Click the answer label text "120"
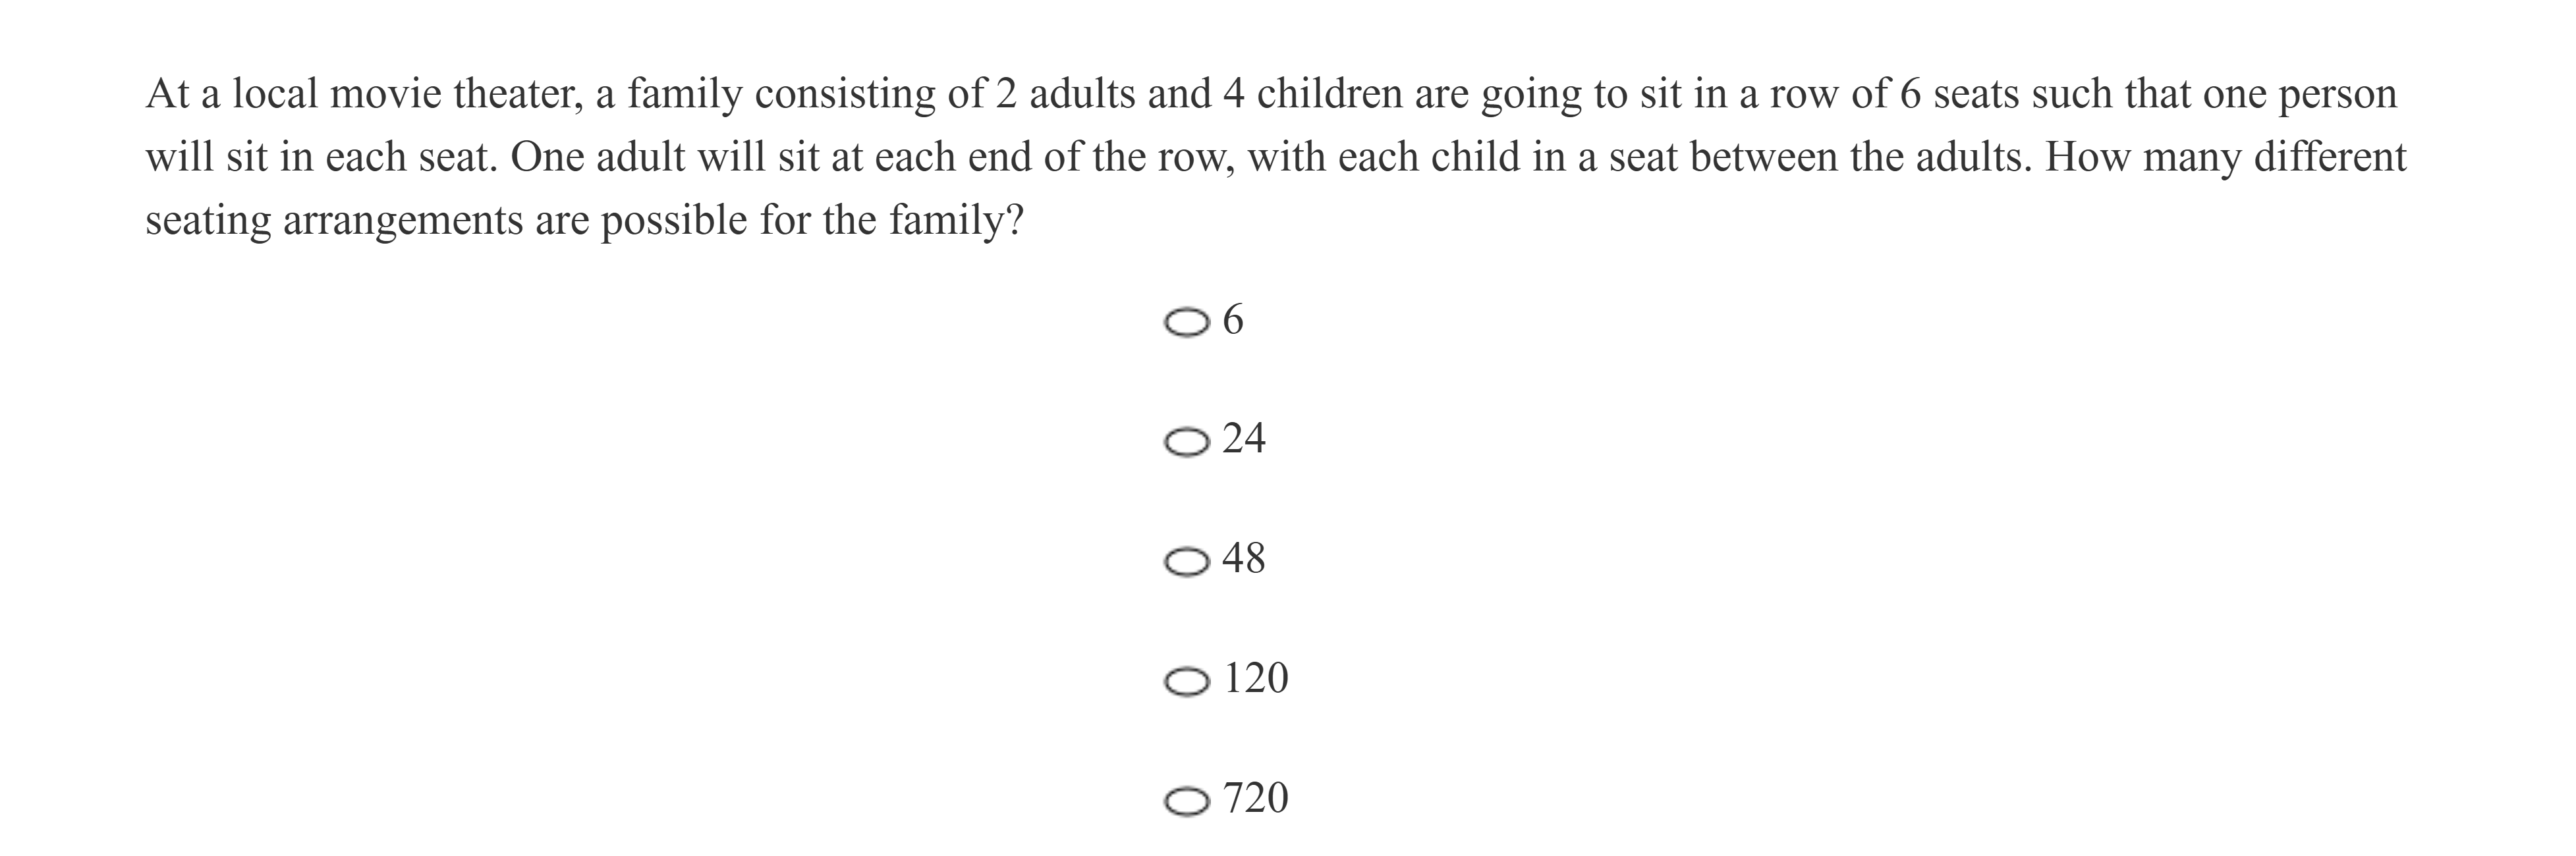Image resolution: width=2576 pixels, height=856 pixels. [x=1256, y=679]
